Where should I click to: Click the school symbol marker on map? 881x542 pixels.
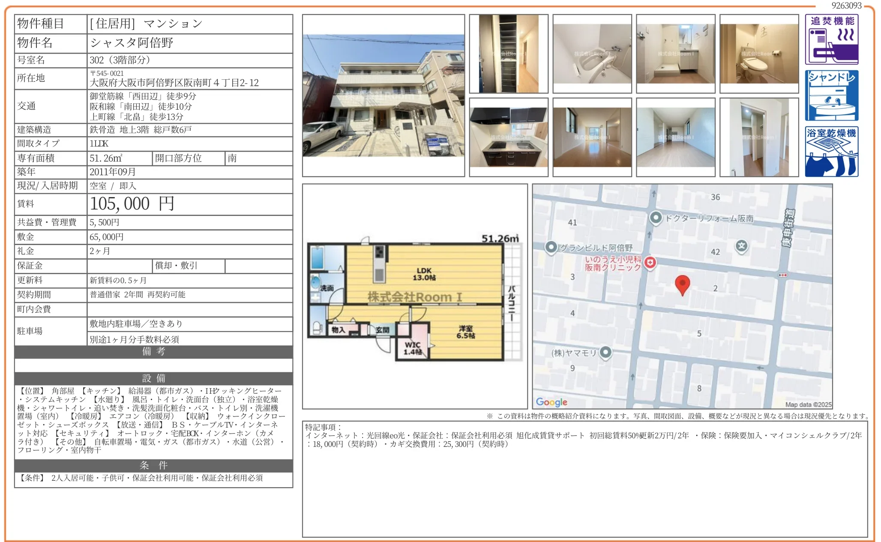click(x=742, y=246)
